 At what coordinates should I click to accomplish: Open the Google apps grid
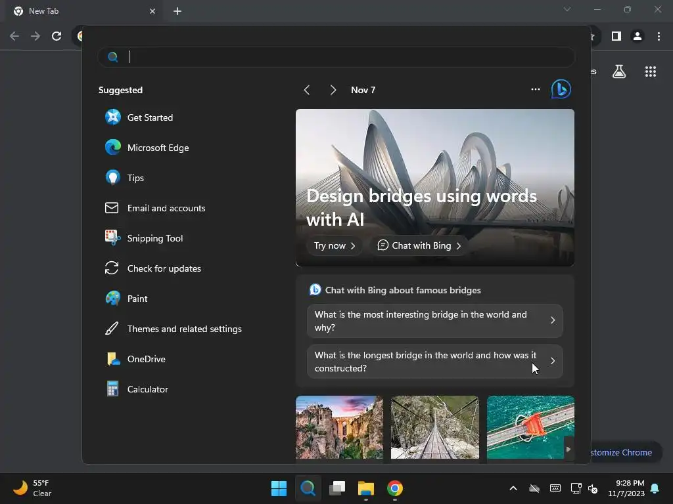coord(651,72)
